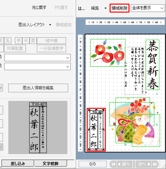
Task: Click the 元に戻す undo button
Action: pyautogui.click(x=39, y=8)
